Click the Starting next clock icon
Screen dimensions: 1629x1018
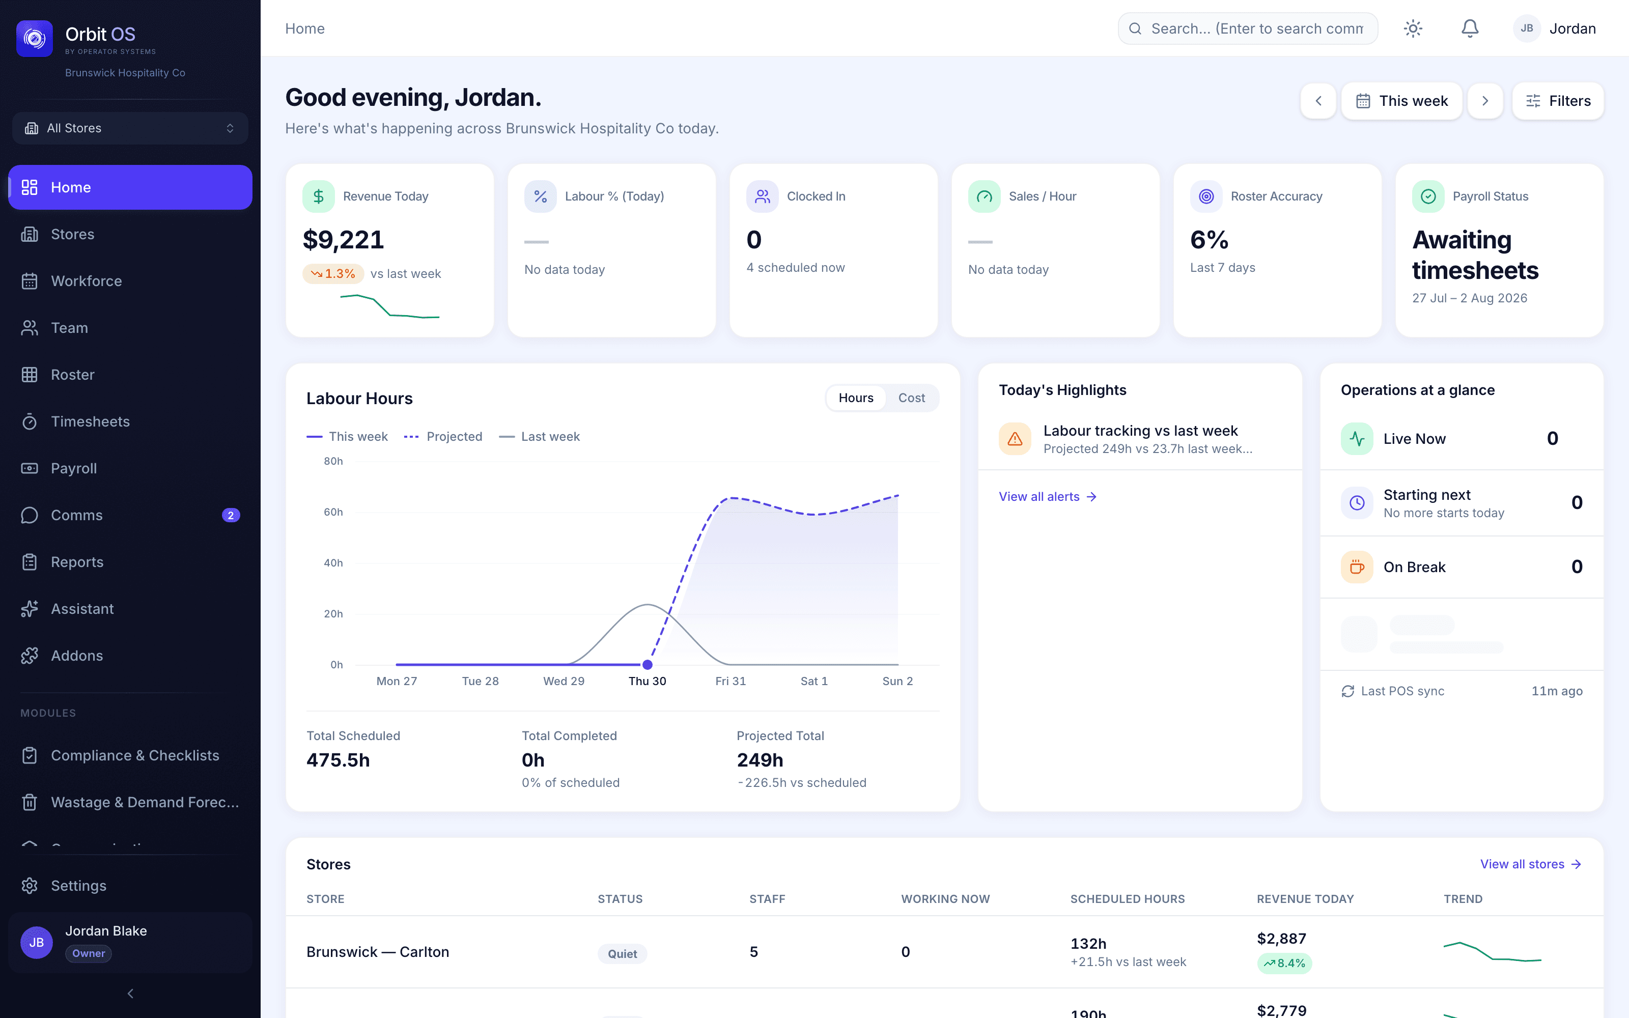(x=1357, y=503)
